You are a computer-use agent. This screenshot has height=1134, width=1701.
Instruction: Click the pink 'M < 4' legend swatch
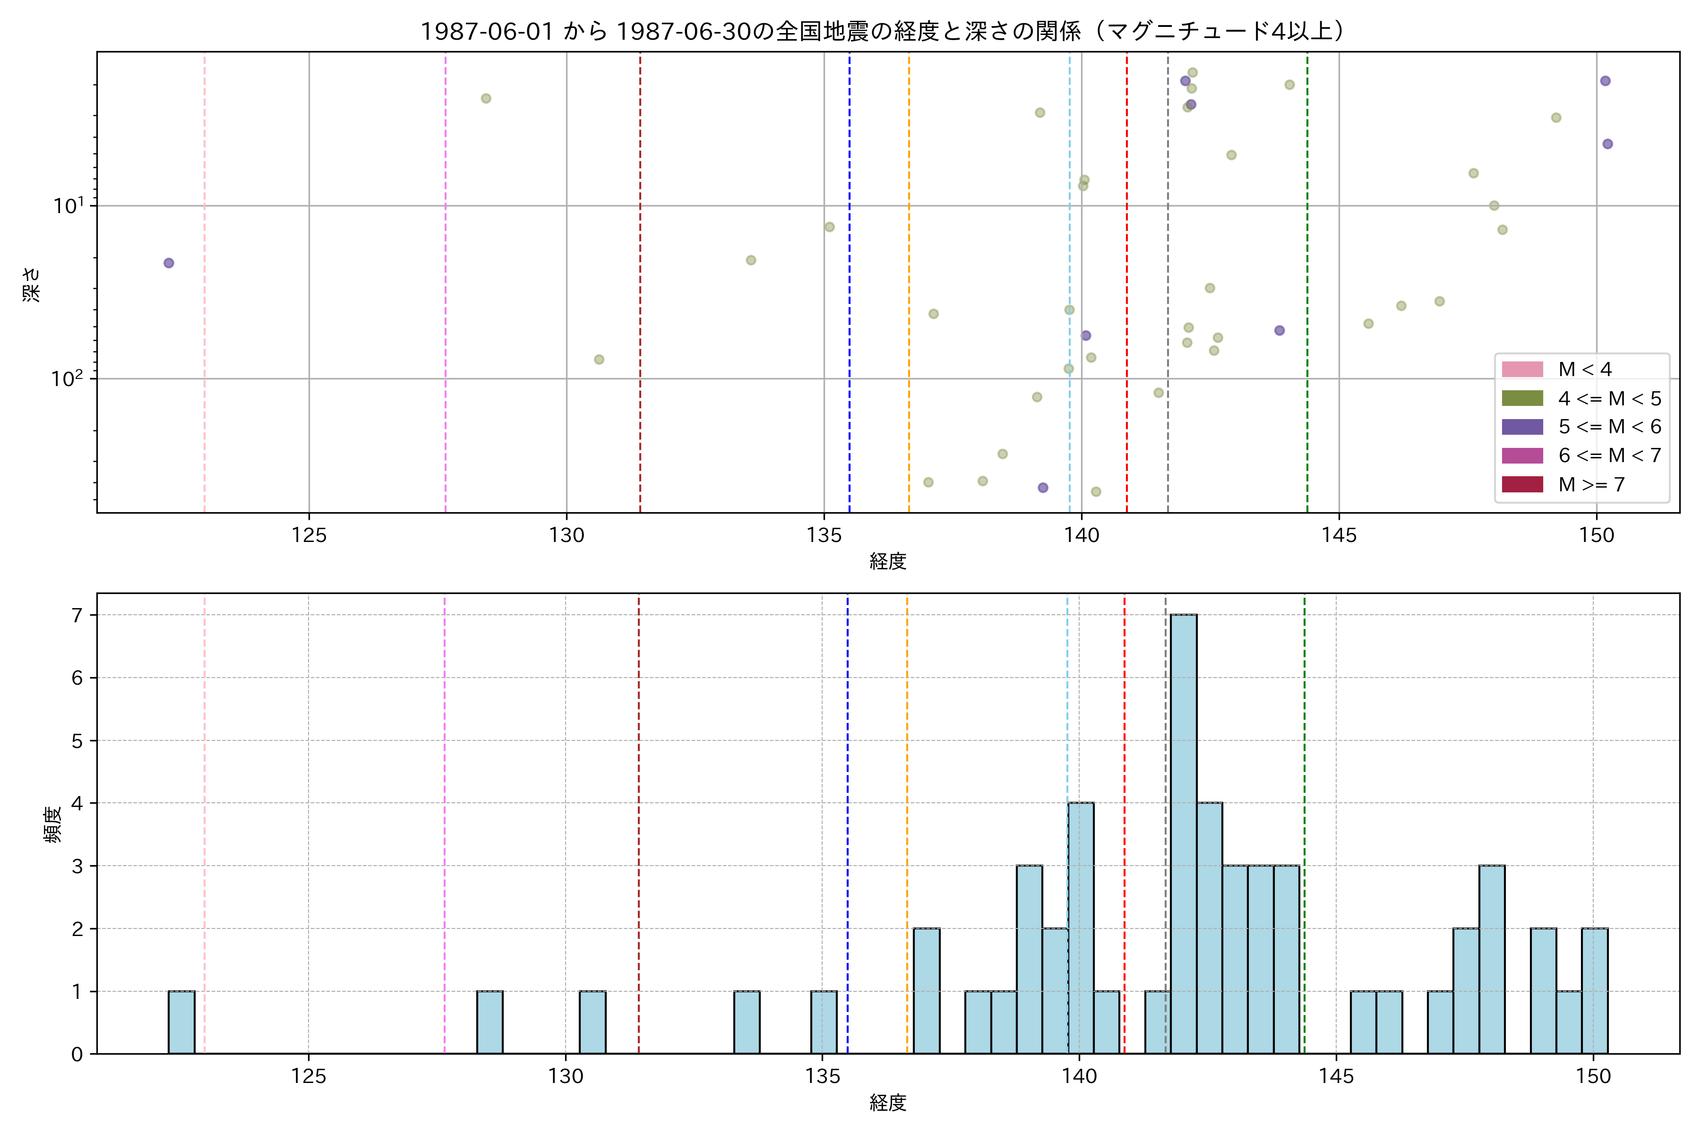[x=1521, y=369]
